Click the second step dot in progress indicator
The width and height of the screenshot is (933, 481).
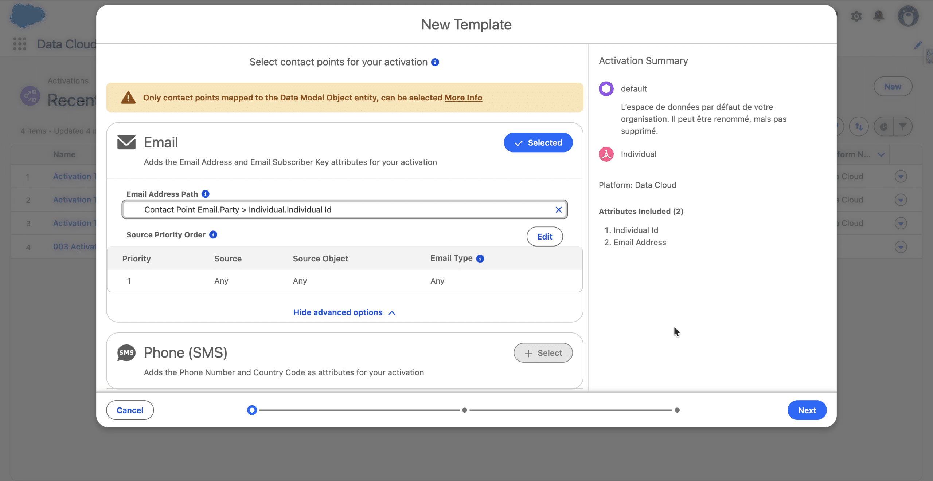pyautogui.click(x=464, y=410)
